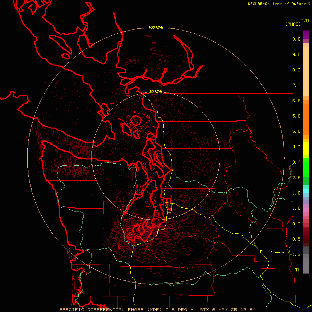Click the 3.4 value on color scale

tap(296, 162)
